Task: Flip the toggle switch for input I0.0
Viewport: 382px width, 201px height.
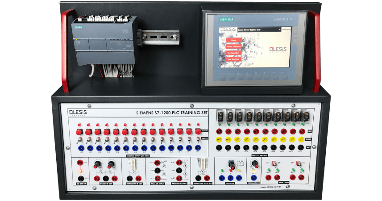Action: tap(79, 140)
